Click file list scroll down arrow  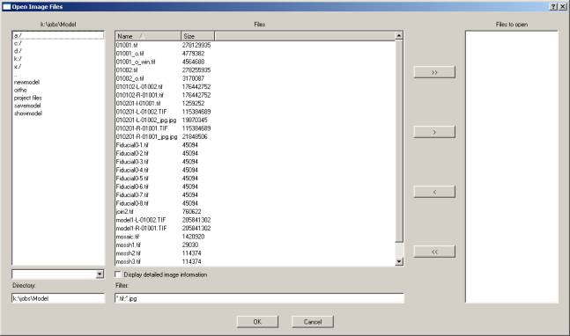[399, 261]
